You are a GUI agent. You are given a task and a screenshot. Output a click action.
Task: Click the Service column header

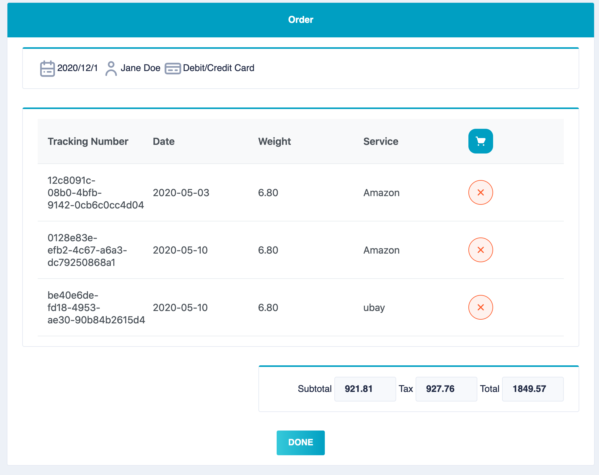click(381, 141)
